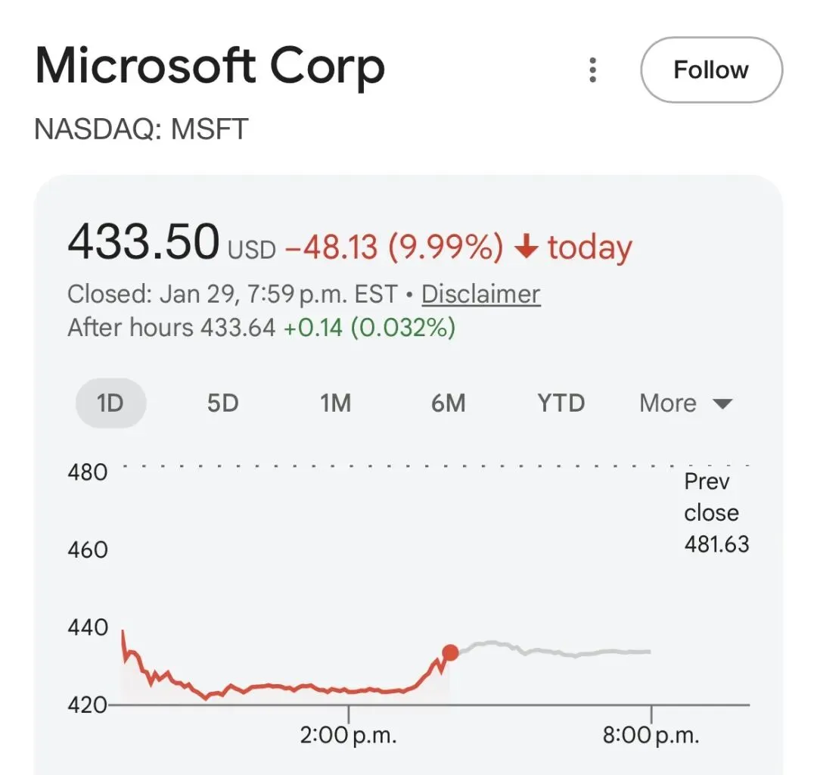Switch to the 5D chart range

(223, 403)
